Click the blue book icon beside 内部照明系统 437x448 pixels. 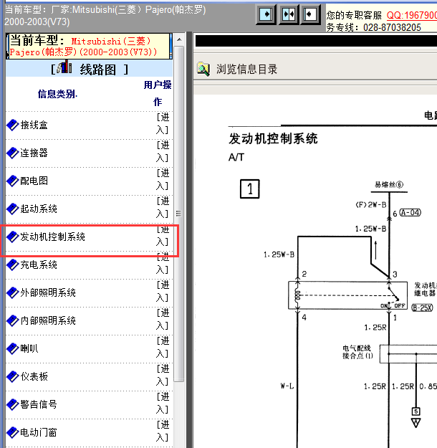pyautogui.click(x=13, y=320)
